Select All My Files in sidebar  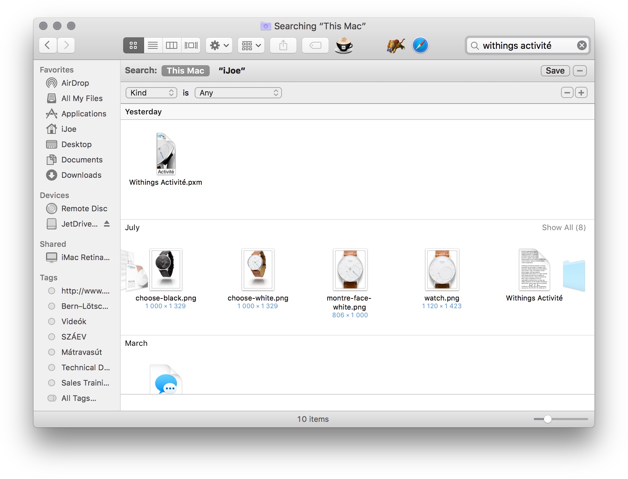tap(82, 98)
